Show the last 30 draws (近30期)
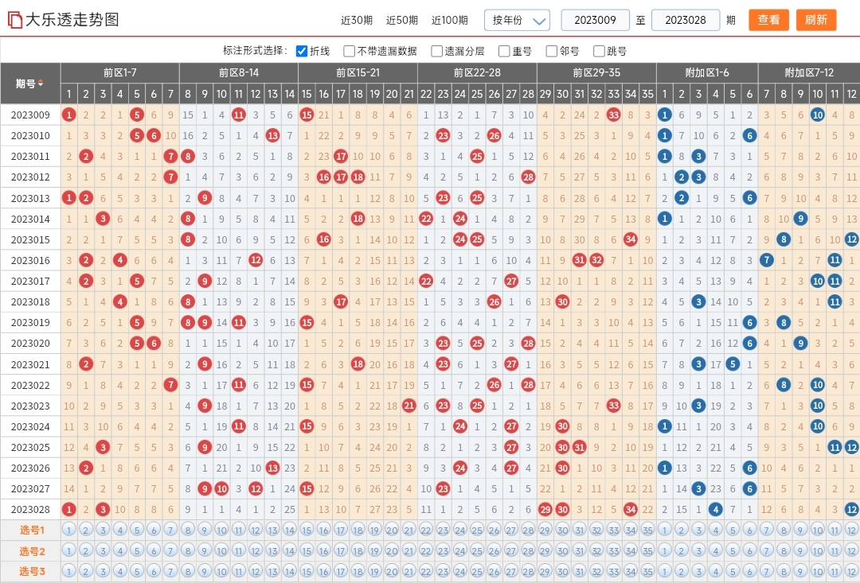Image resolution: width=860 pixels, height=583 pixels. click(357, 20)
